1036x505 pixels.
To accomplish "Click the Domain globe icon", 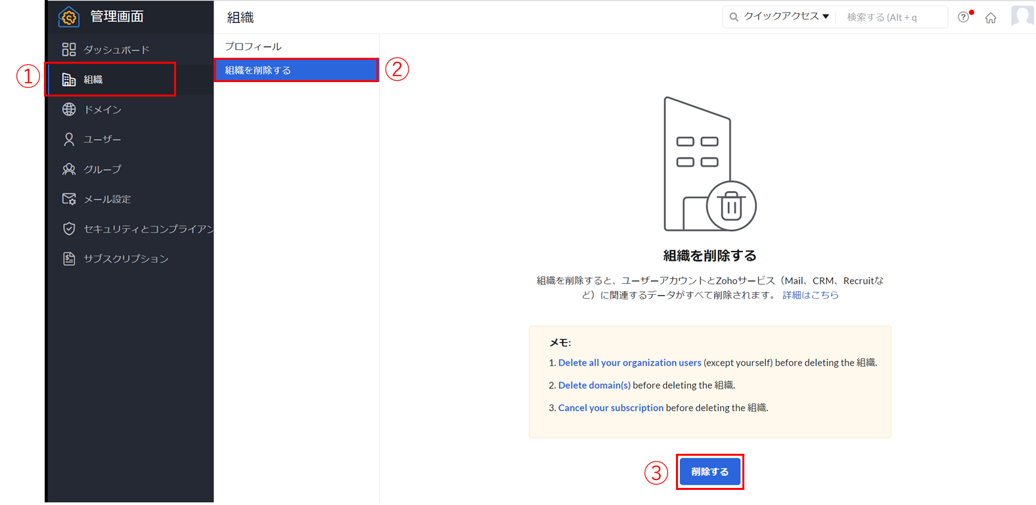I will 69,110.
